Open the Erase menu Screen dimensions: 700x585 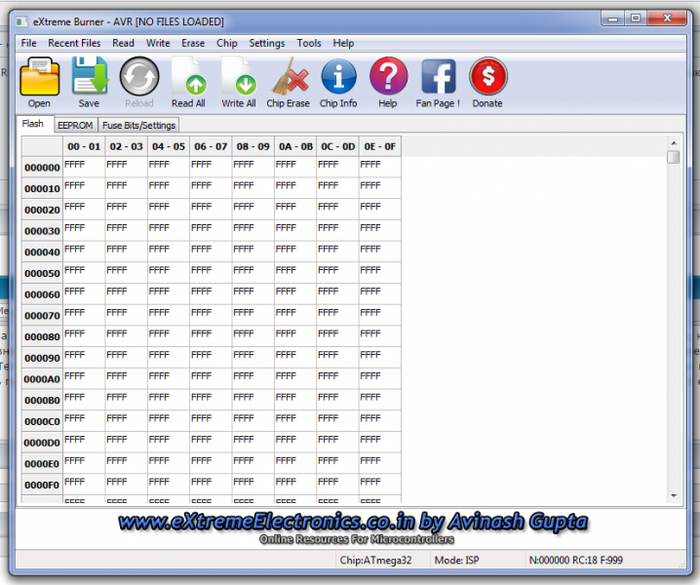[193, 43]
